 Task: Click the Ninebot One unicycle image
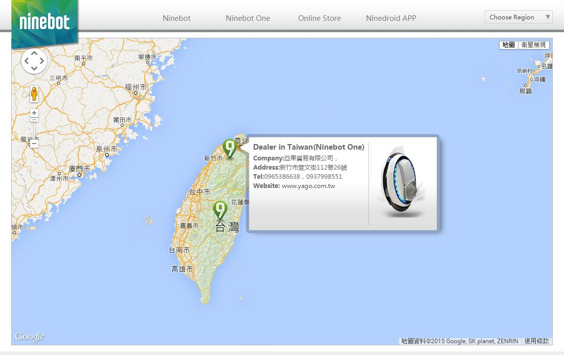pyautogui.click(x=401, y=182)
